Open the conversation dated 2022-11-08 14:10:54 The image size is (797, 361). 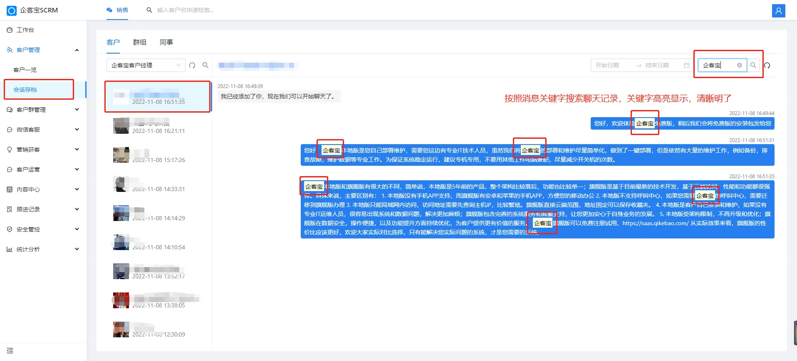pos(158,242)
